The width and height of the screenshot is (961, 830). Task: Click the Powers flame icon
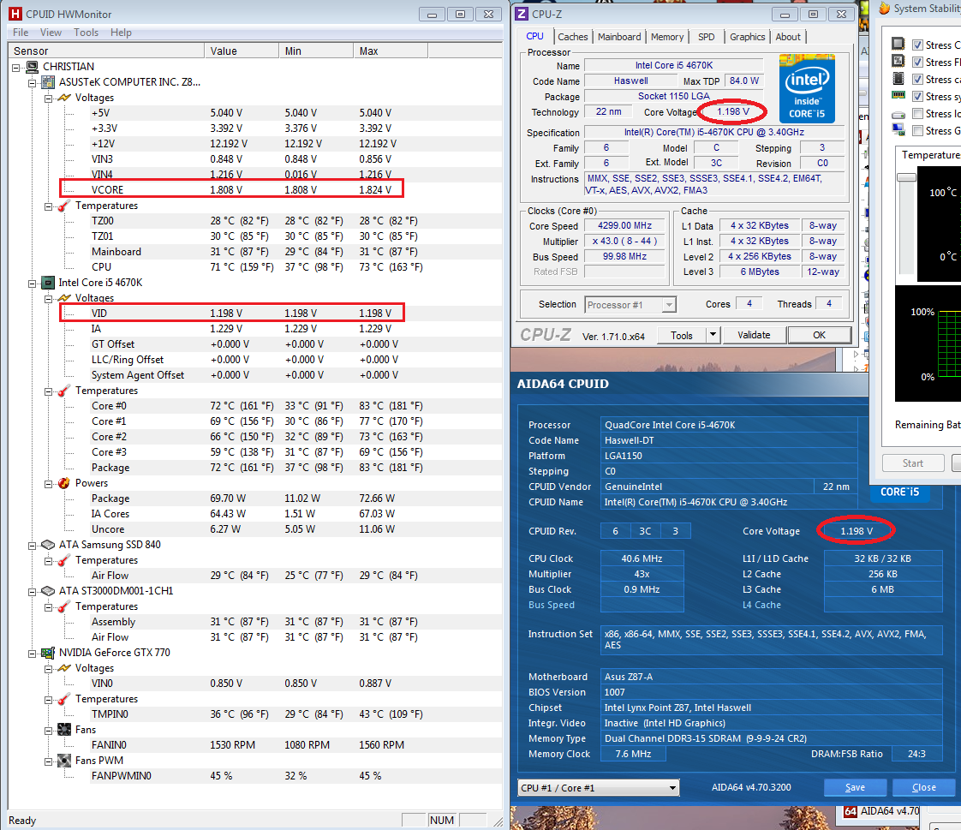[x=63, y=483]
